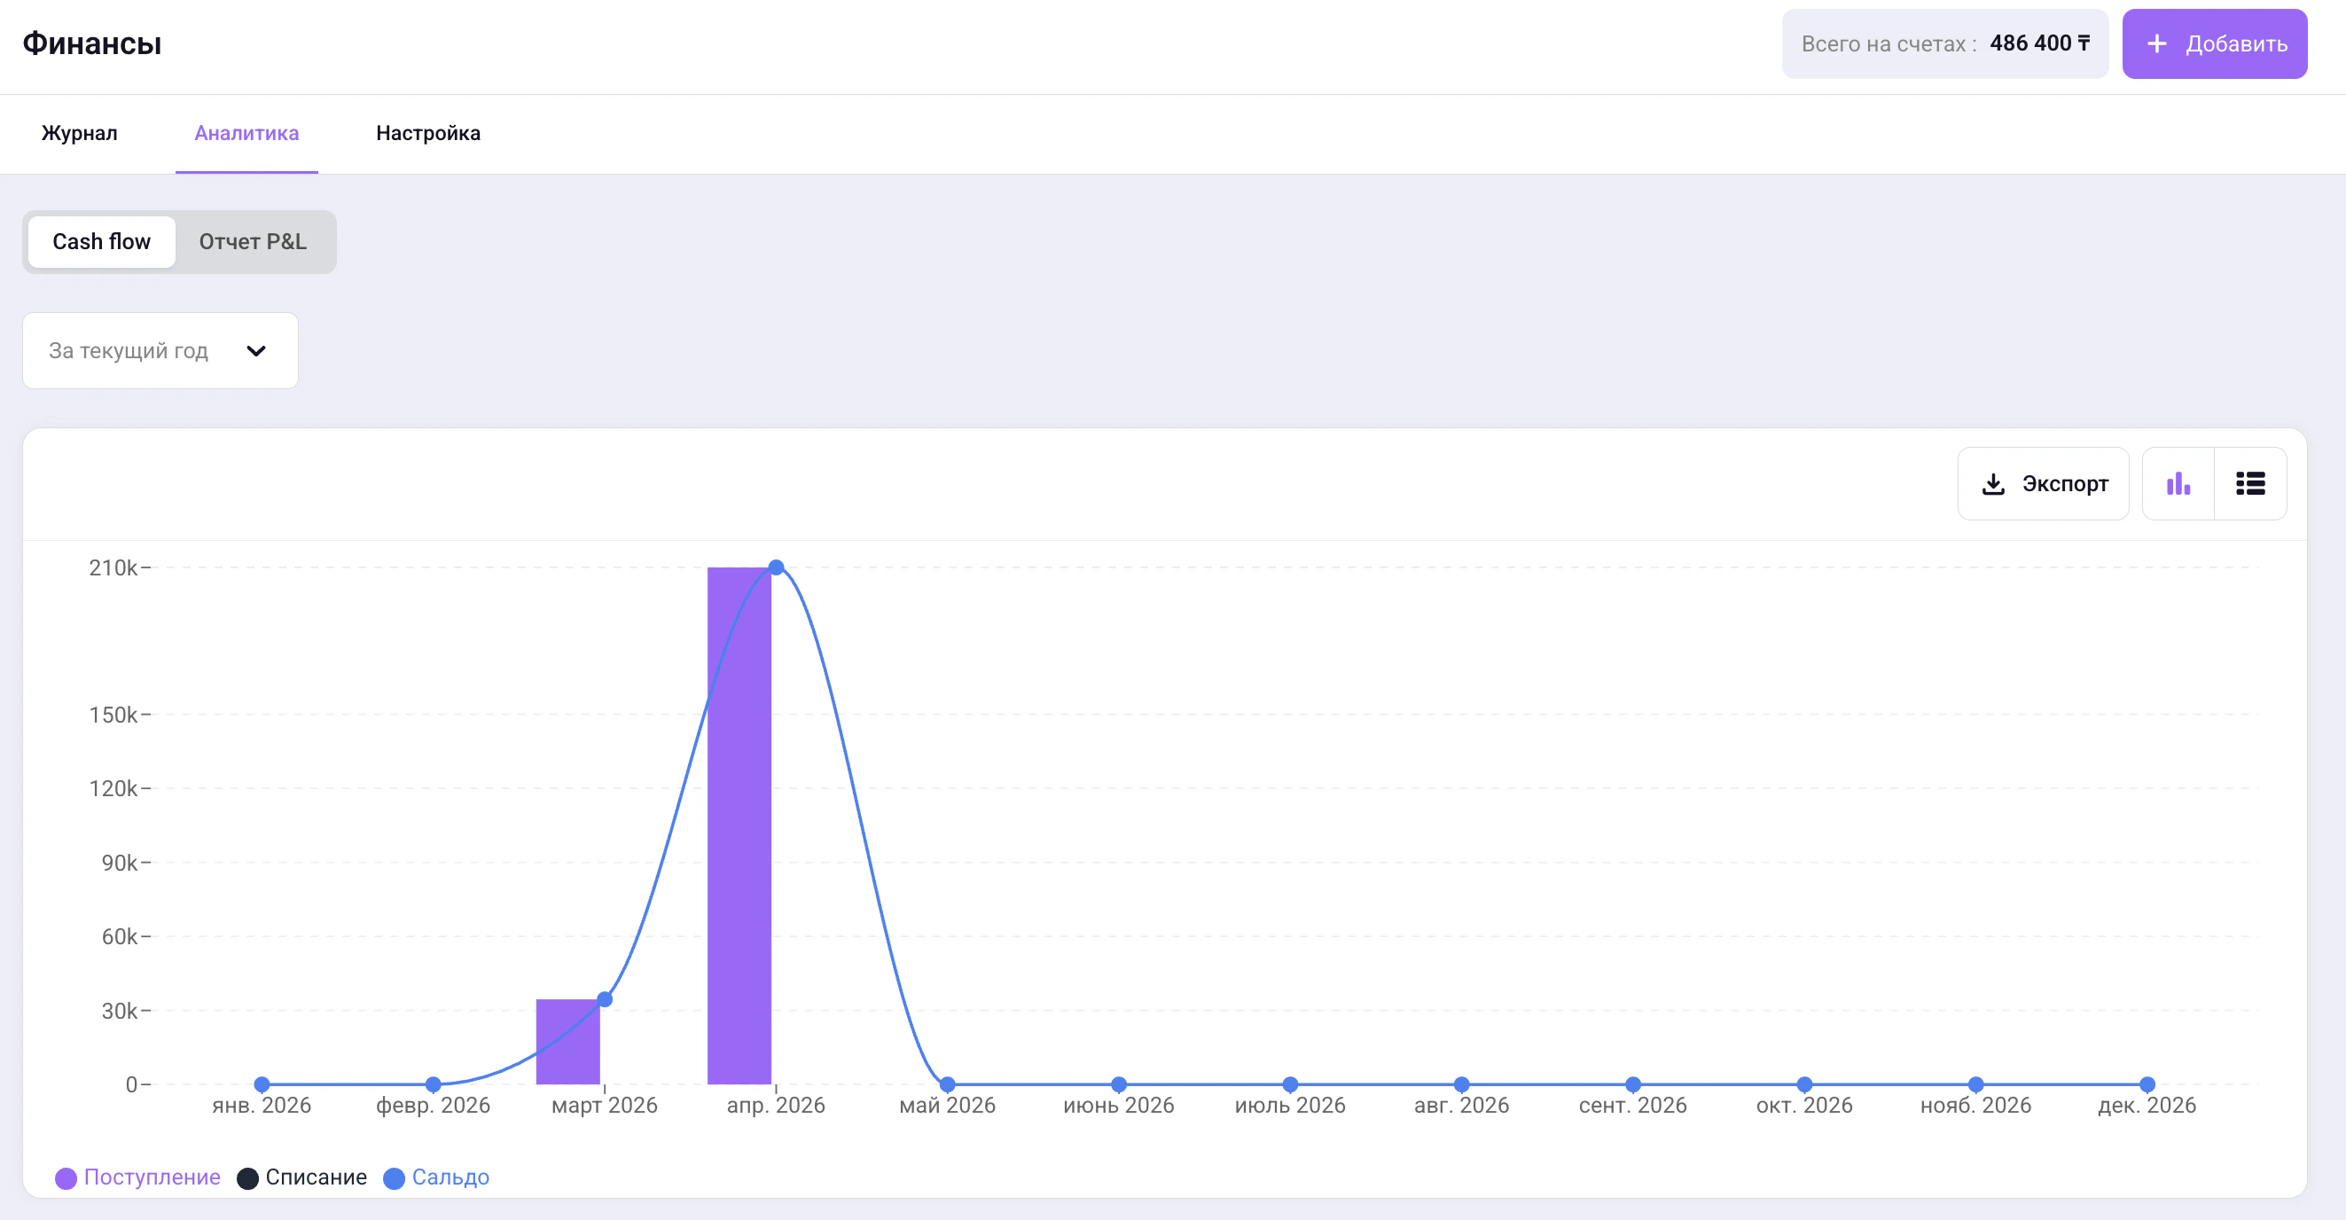Click the plus icon in Добавить button
2346x1220 pixels.
[x=2156, y=43]
